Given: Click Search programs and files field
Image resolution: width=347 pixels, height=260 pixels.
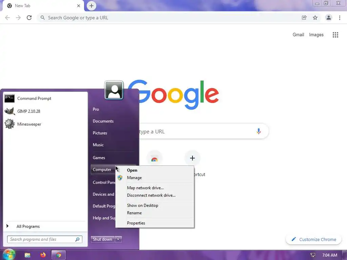Looking at the screenshot, I should (45, 239).
